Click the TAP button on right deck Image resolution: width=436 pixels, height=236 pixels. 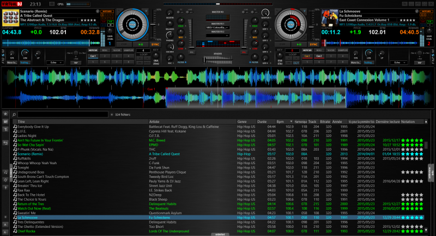click(419, 63)
